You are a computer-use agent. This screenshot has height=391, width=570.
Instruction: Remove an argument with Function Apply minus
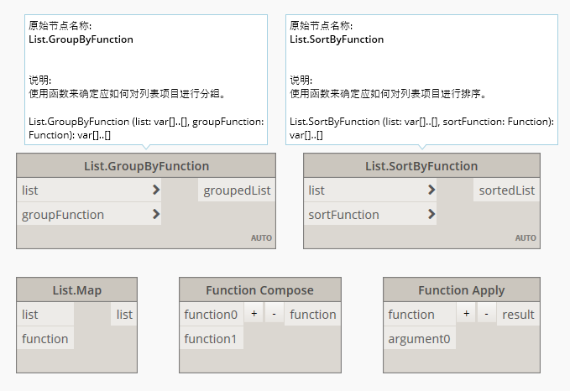pos(487,315)
